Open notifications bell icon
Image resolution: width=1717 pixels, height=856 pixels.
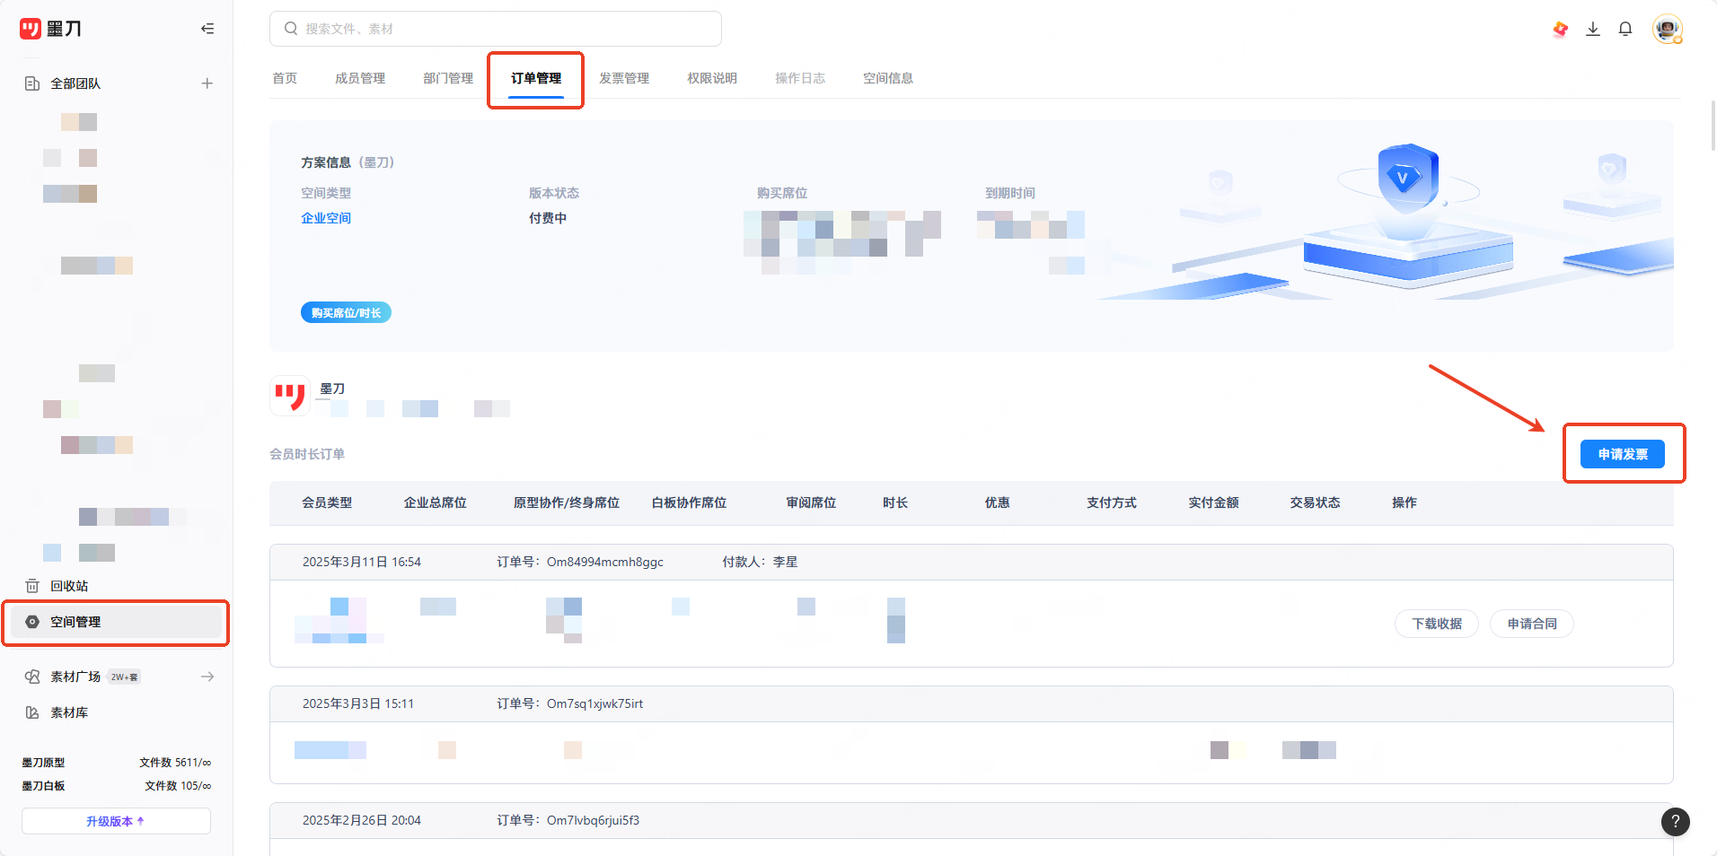(x=1625, y=29)
